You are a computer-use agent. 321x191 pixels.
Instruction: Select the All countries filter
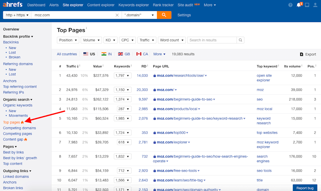pos(67,54)
